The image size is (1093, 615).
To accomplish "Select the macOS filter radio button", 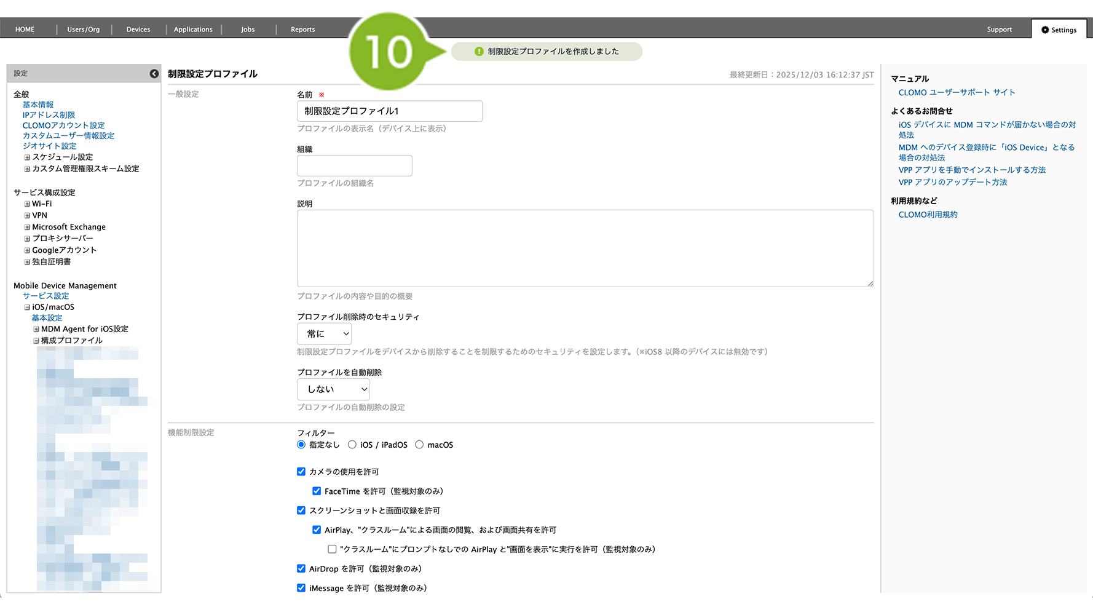I will point(419,445).
